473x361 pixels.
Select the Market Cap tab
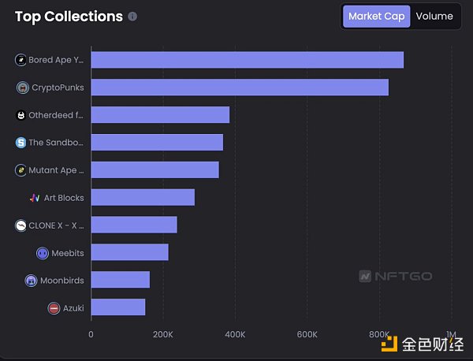[x=376, y=17]
